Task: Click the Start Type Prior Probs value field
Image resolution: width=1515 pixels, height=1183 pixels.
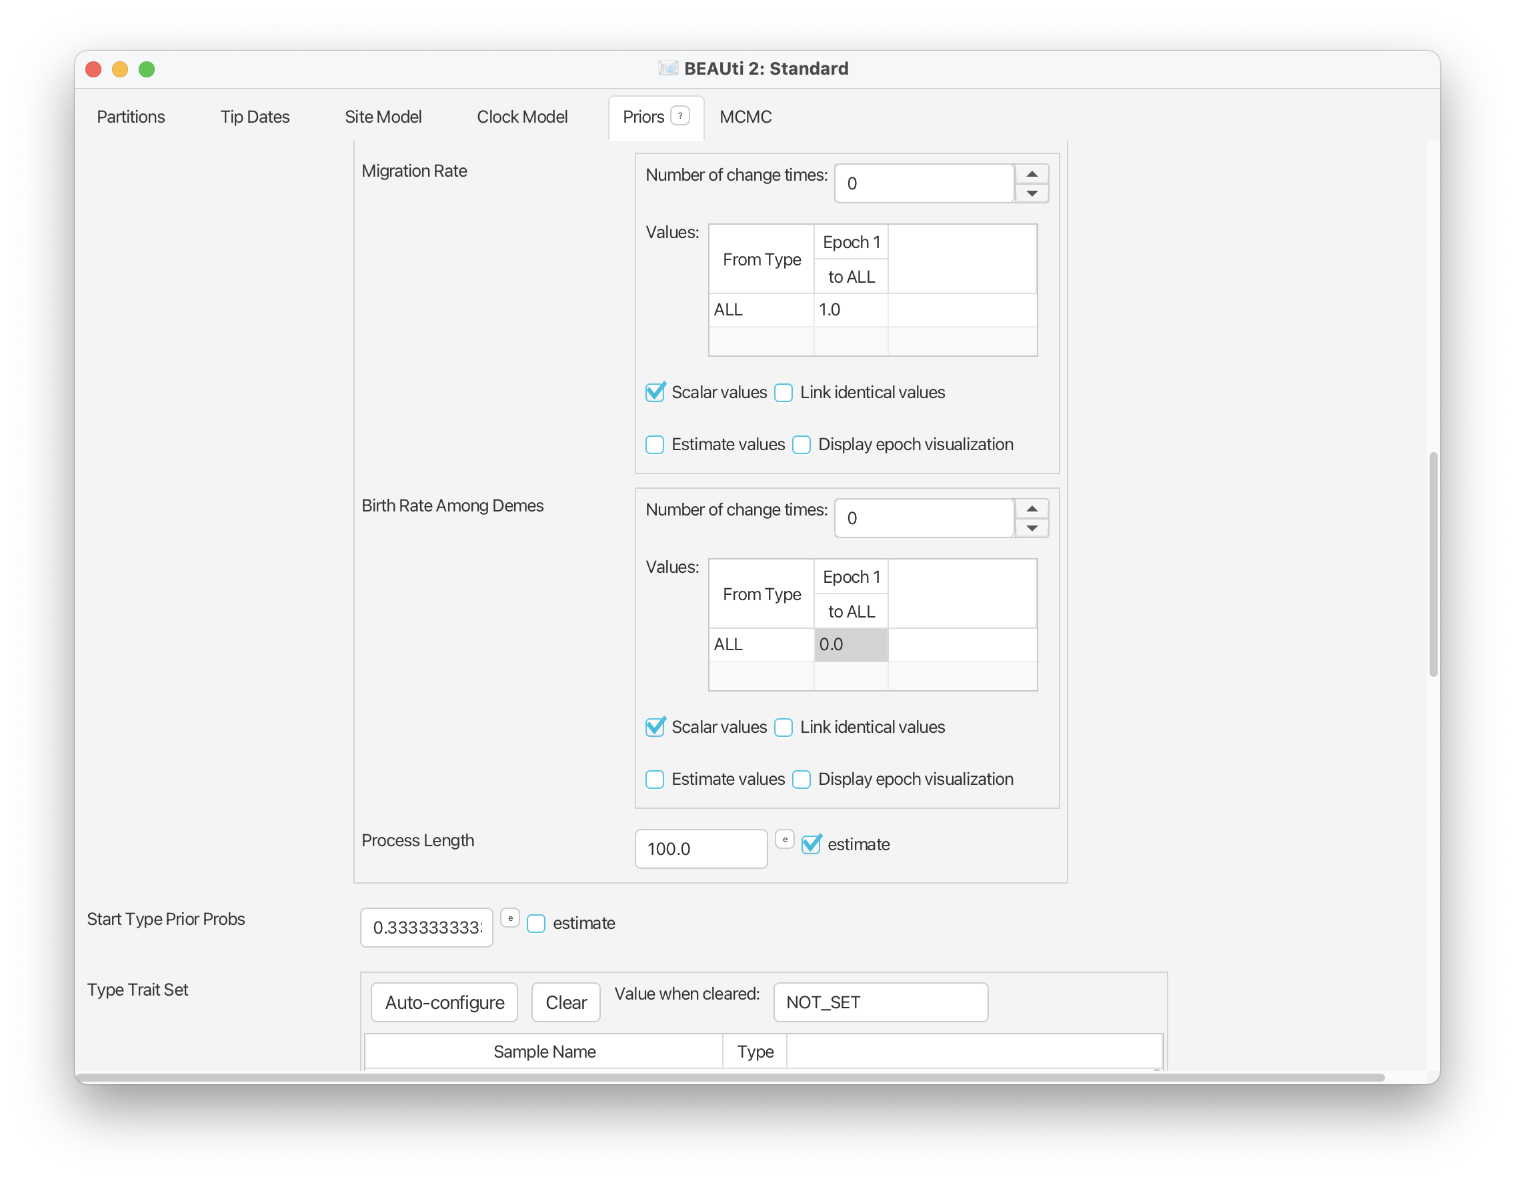Action: click(x=426, y=927)
